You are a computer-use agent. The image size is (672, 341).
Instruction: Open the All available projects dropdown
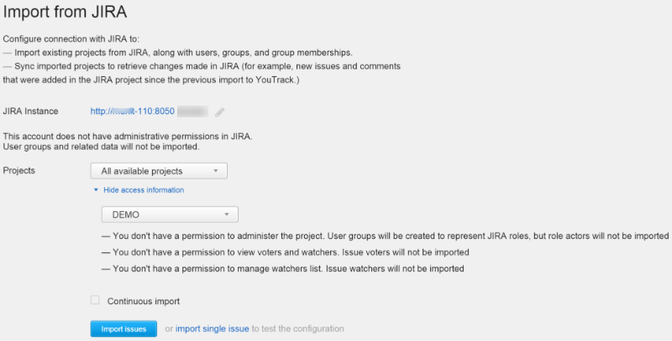(x=159, y=171)
